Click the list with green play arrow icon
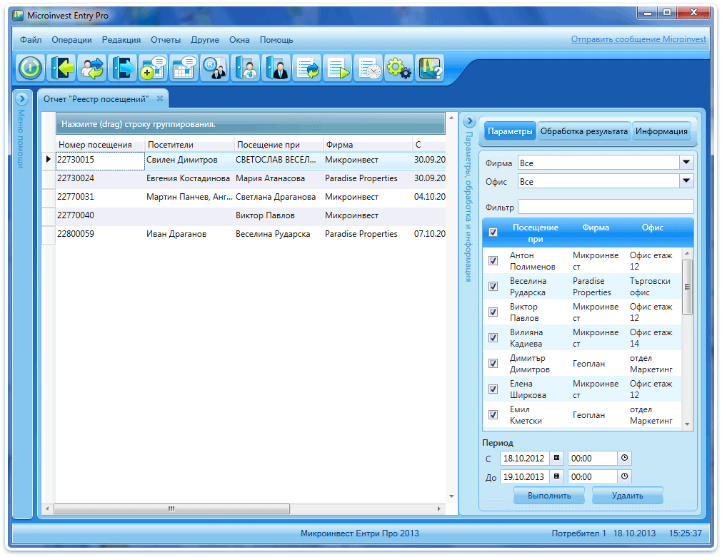 (338, 68)
